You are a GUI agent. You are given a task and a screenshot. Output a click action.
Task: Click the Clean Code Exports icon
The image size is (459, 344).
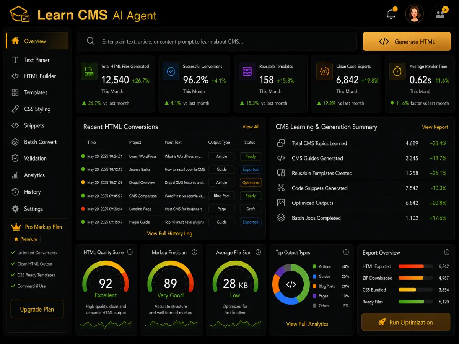tap(324, 71)
